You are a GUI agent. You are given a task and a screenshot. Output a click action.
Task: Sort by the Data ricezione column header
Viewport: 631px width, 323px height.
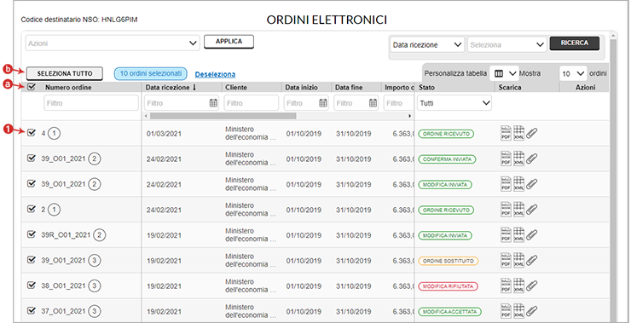click(x=171, y=87)
